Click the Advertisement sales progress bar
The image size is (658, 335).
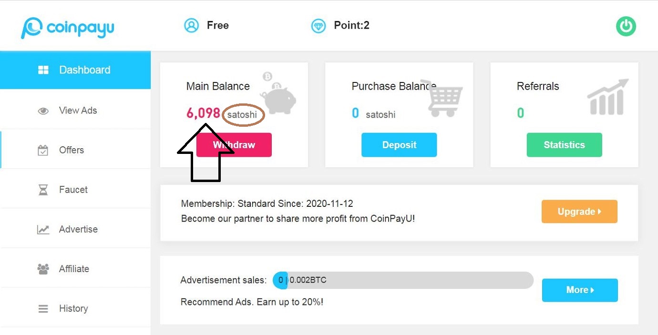tap(403, 280)
